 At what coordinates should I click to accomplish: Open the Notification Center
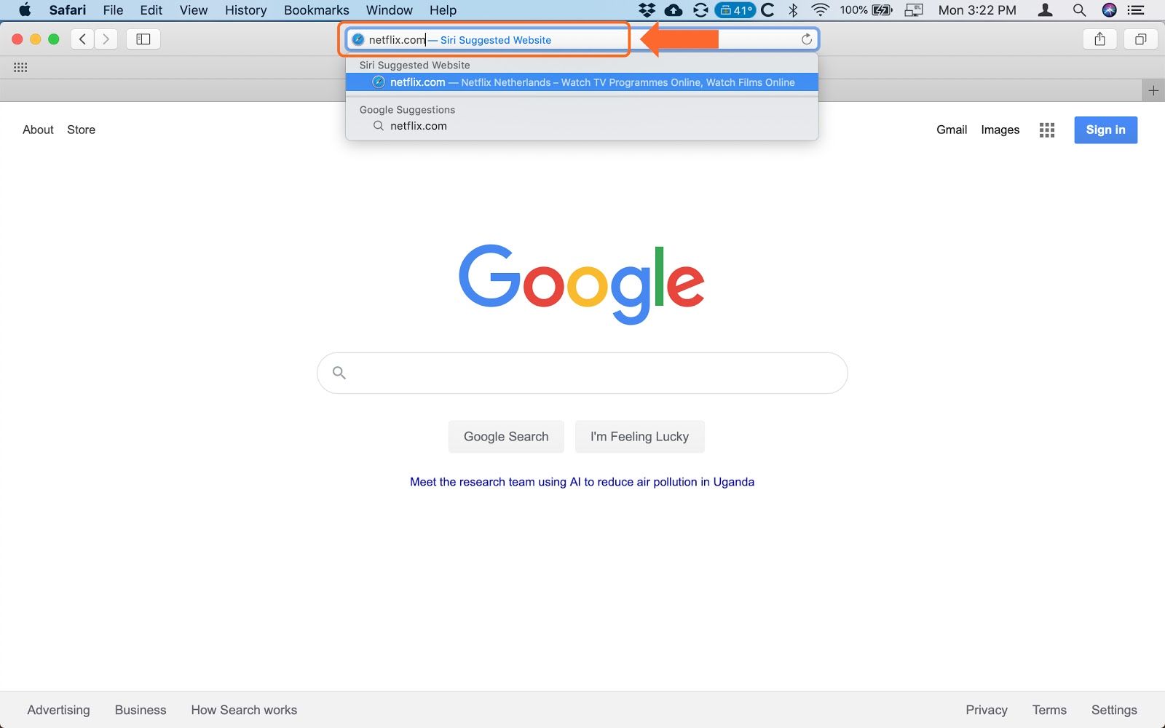1136,10
